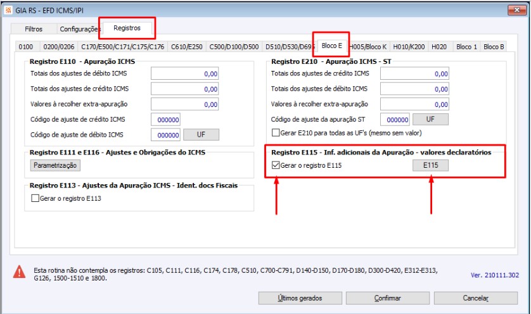Click the GIA RS application icon in title bar

(x=8, y=10)
